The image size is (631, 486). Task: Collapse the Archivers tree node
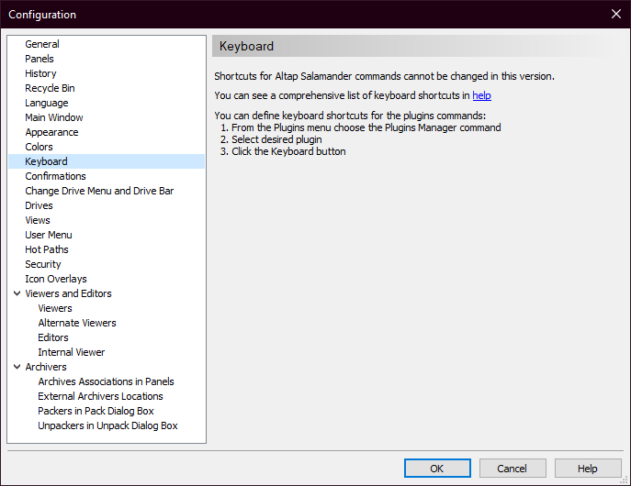(x=17, y=367)
